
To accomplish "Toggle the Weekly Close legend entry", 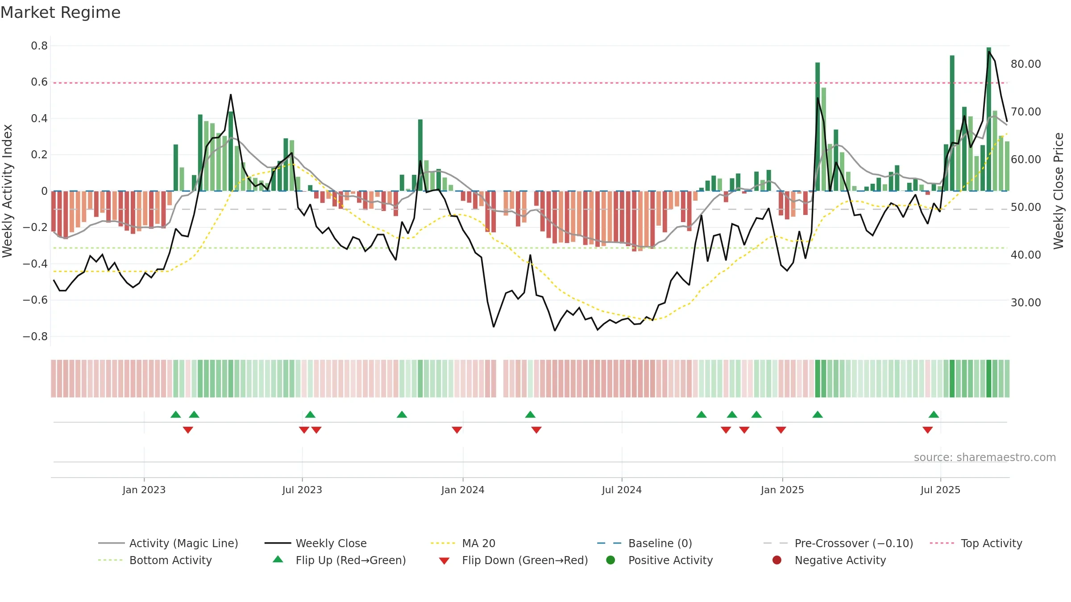I will [x=315, y=543].
